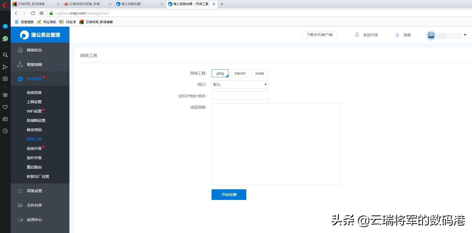Click the 蒲公英云管理 logo

(40, 35)
